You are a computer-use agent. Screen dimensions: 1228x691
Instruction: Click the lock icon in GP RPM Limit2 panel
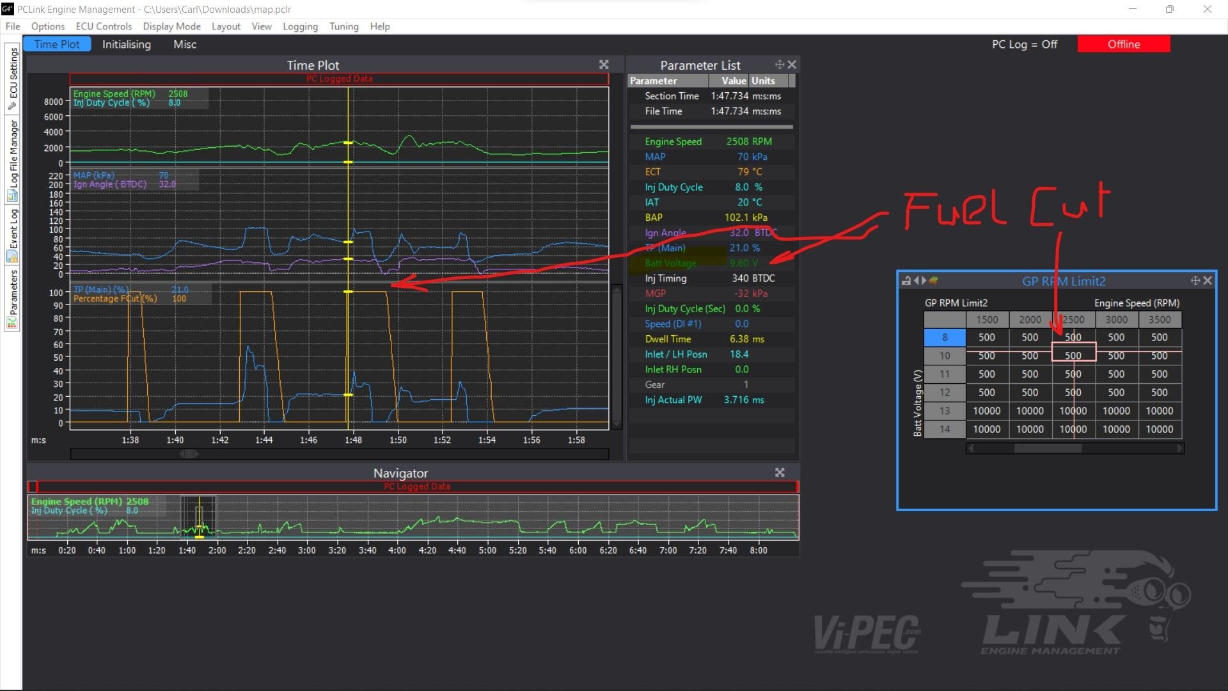(x=906, y=281)
